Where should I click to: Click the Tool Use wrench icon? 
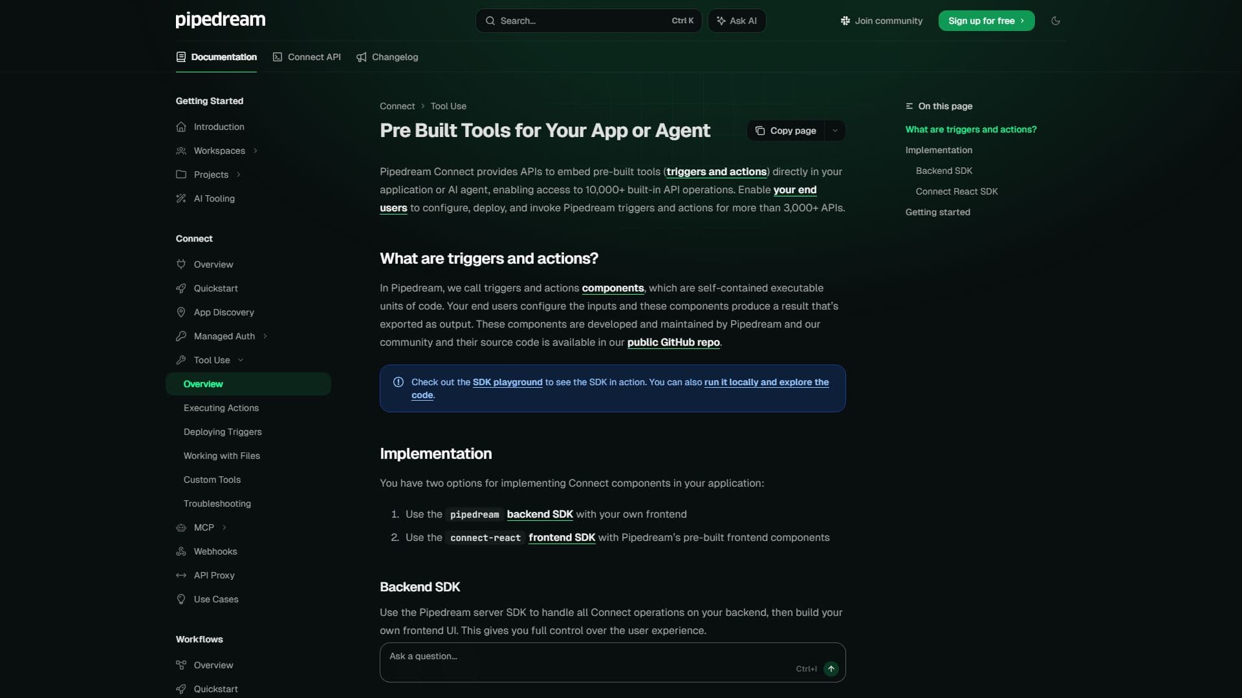(181, 360)
